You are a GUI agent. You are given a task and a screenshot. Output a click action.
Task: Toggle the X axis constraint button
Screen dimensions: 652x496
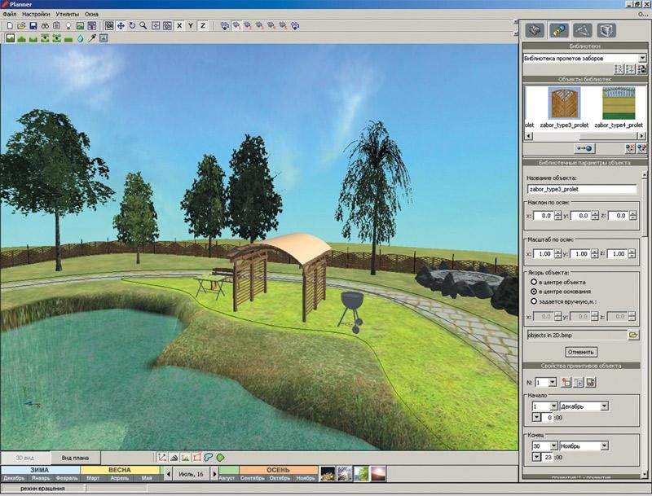(178, 26)
